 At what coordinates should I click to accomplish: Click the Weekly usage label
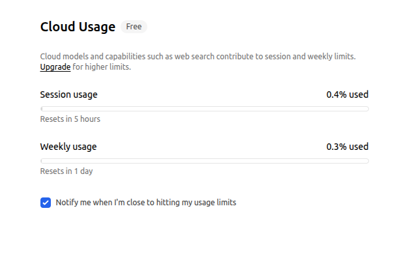click(68, 147)
